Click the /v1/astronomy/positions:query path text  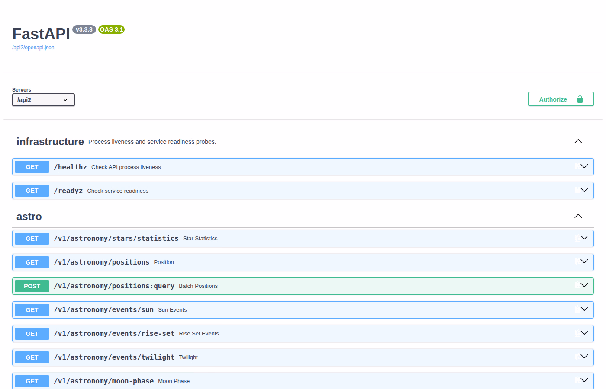[114, 286]
